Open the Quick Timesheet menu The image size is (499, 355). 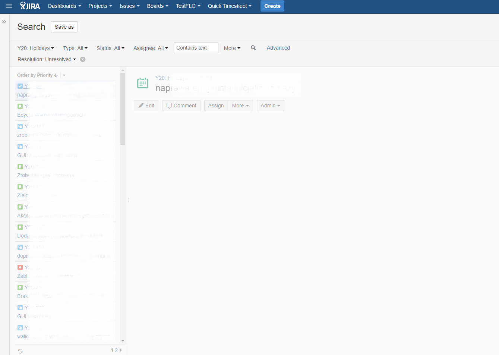[x=230, y=6]
